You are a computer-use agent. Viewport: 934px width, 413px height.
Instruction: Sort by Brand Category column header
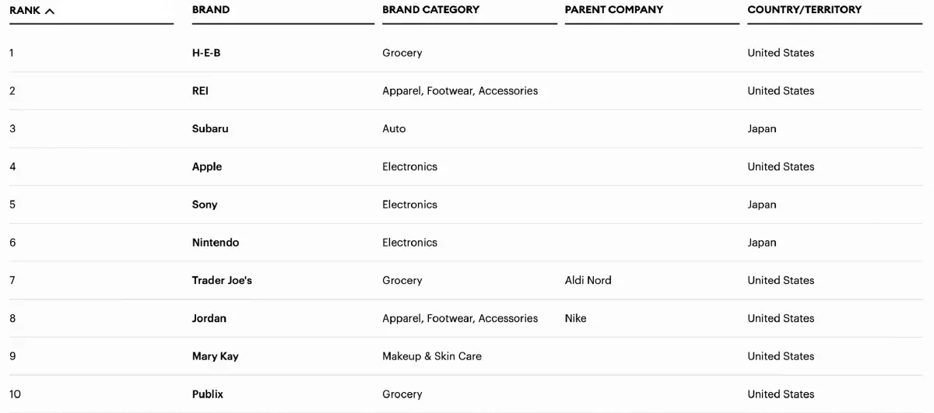pyautogui.click(x=430, y=10)
